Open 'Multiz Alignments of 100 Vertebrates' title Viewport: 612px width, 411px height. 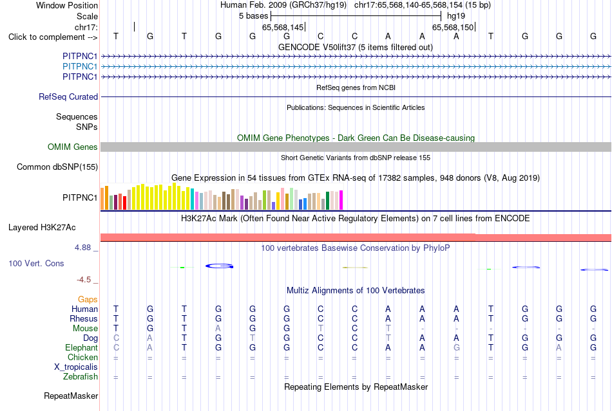click(356, 290)
